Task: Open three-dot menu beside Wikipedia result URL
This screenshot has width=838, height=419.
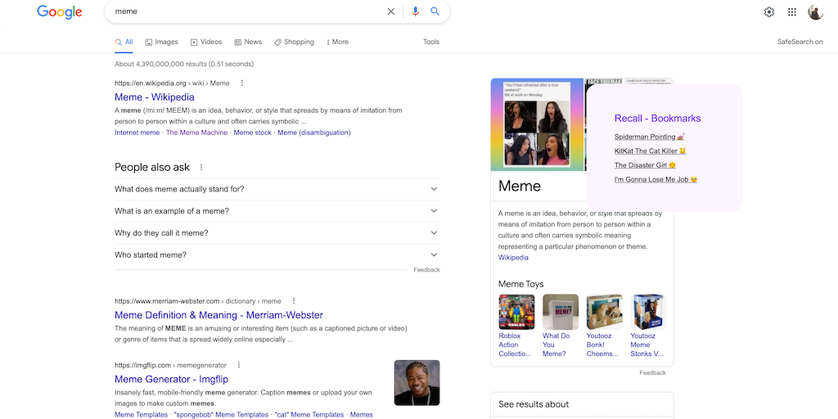Action: click(241, 83)
